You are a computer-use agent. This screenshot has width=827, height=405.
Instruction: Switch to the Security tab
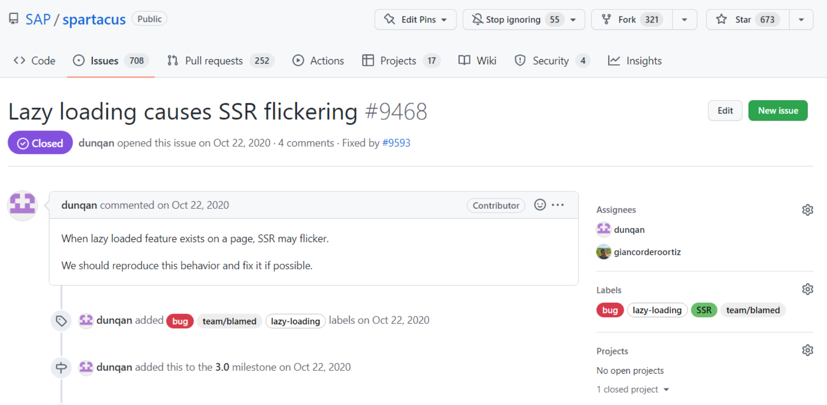552,61
